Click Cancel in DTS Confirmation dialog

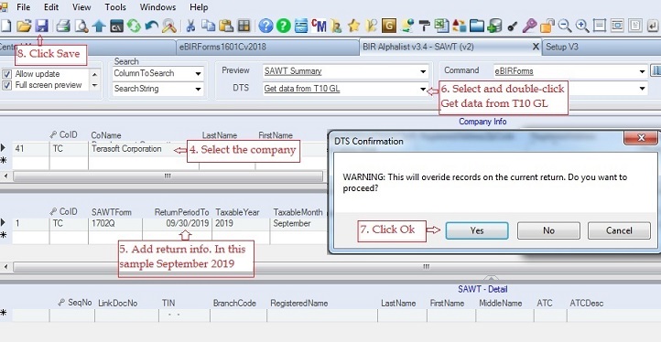[619, 230]
